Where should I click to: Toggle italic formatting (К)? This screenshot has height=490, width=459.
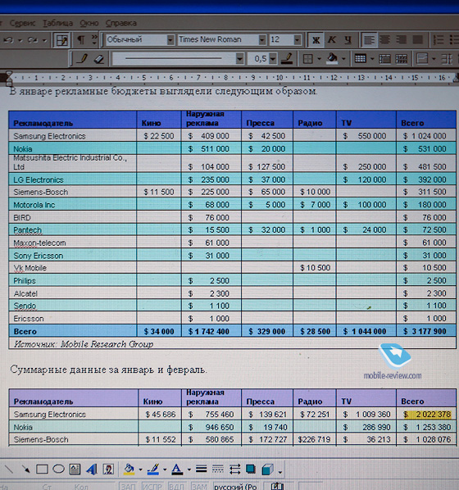point(331,40)
